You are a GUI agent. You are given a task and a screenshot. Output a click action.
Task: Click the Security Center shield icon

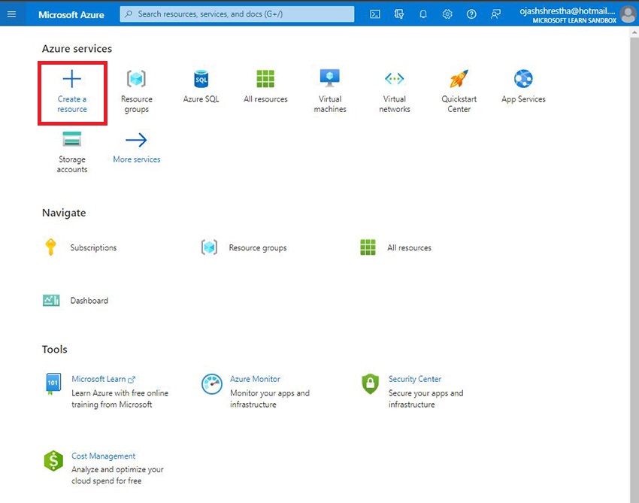370,384
